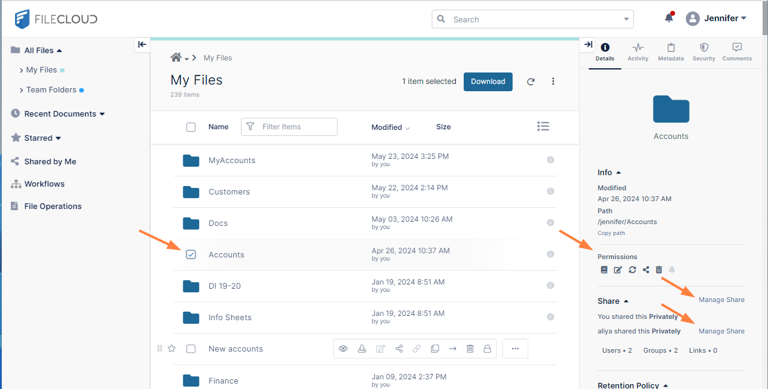This screenshot has height=389, width=768.
Task: Click the share icon in New accounts toolbar
Action: pos(398,349)
